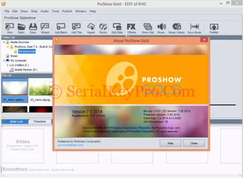
Task: Click the Import toolbar icon
Action: (91, 28)
